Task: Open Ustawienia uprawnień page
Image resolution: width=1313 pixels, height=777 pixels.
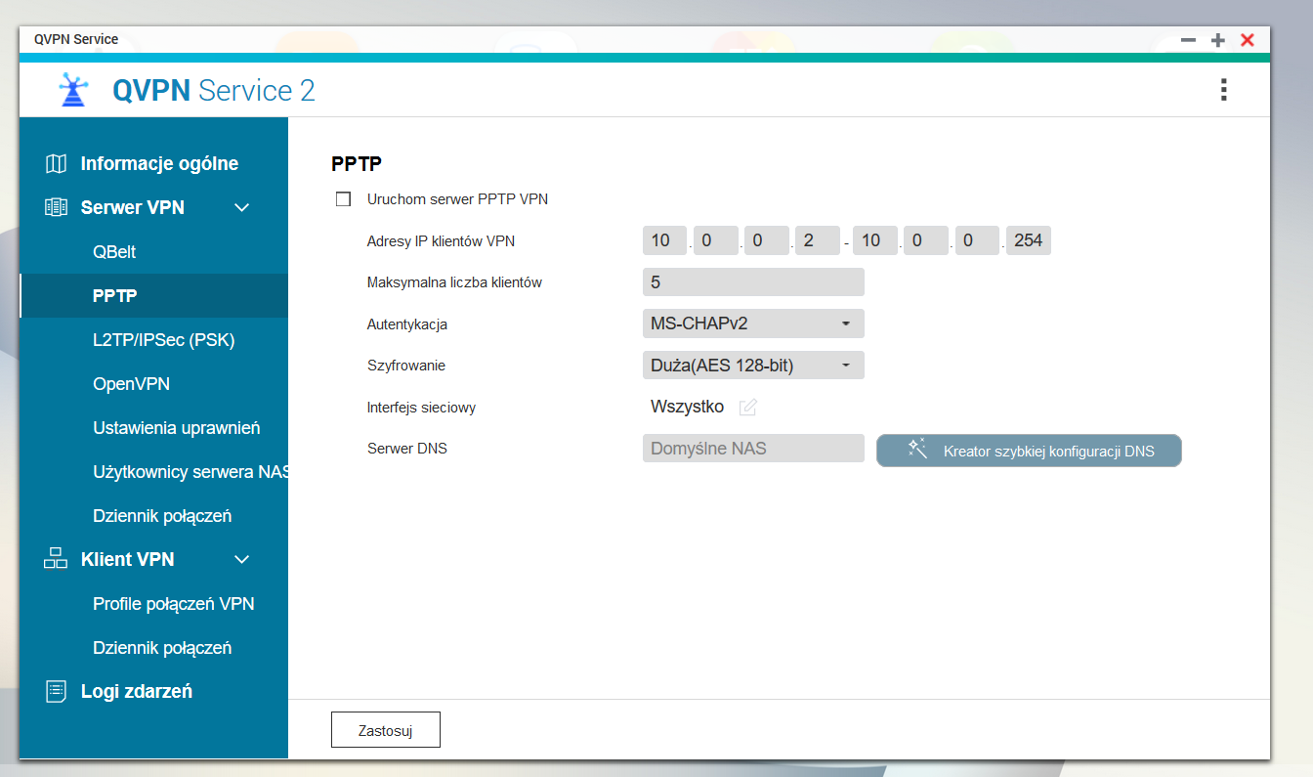Action: tap(153, 427)
